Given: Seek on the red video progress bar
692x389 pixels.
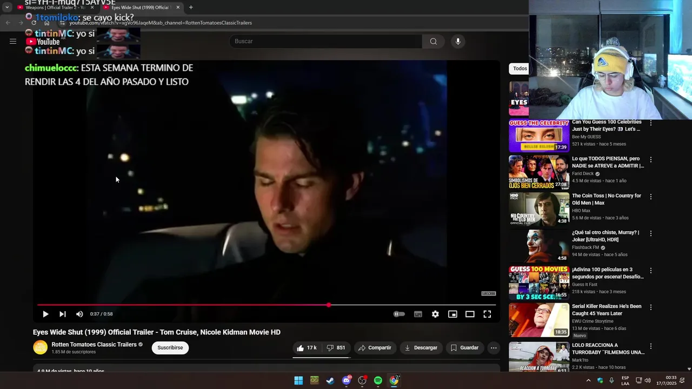Looking at the screenshot, I should 267,305.
